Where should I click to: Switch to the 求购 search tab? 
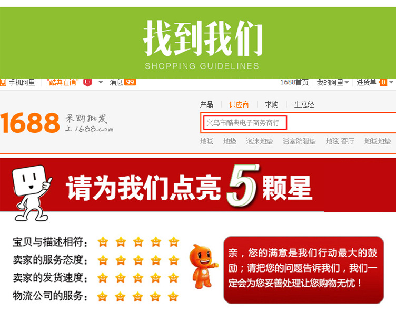[272, 104]
